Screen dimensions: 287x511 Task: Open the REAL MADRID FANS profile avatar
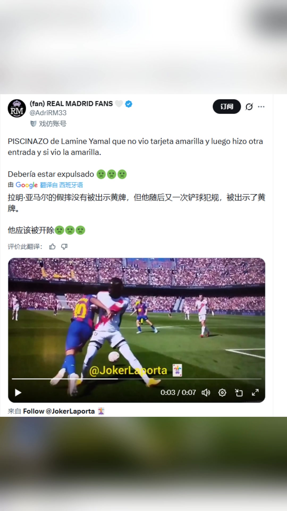point(17,109)
